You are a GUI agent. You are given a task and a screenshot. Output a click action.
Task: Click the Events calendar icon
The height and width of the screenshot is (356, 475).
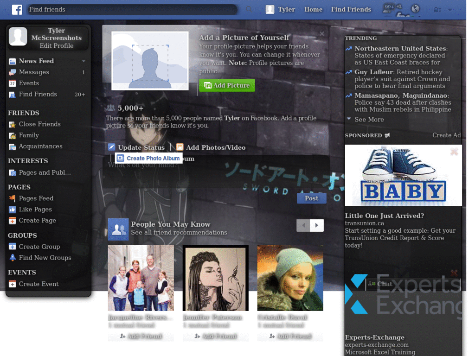(13, 83)
